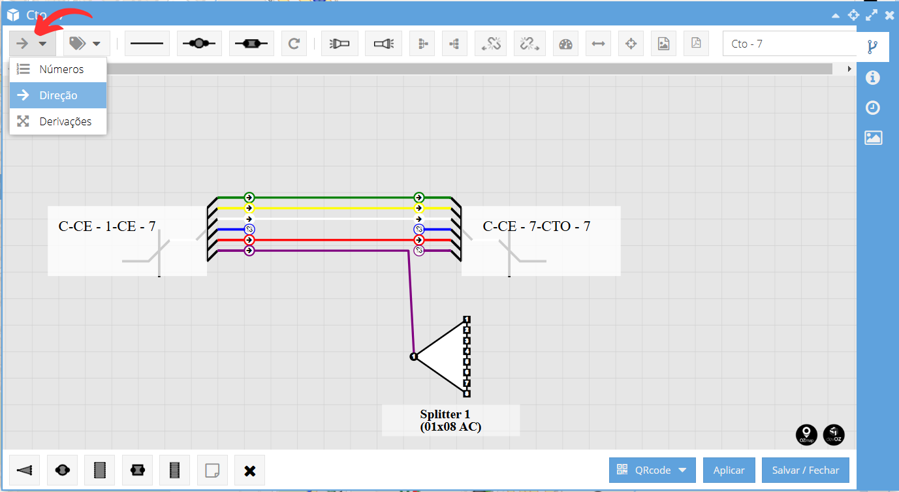Add round connector from bottom toolbar
899x492 pixels.
click(63, 470)
